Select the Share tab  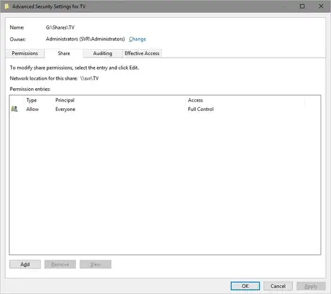(64, 53)
